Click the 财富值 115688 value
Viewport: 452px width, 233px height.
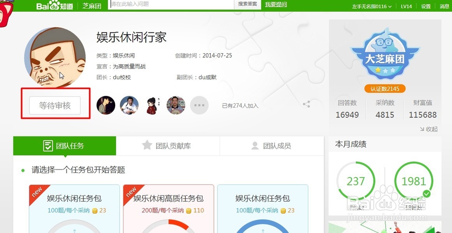(423, 115)
